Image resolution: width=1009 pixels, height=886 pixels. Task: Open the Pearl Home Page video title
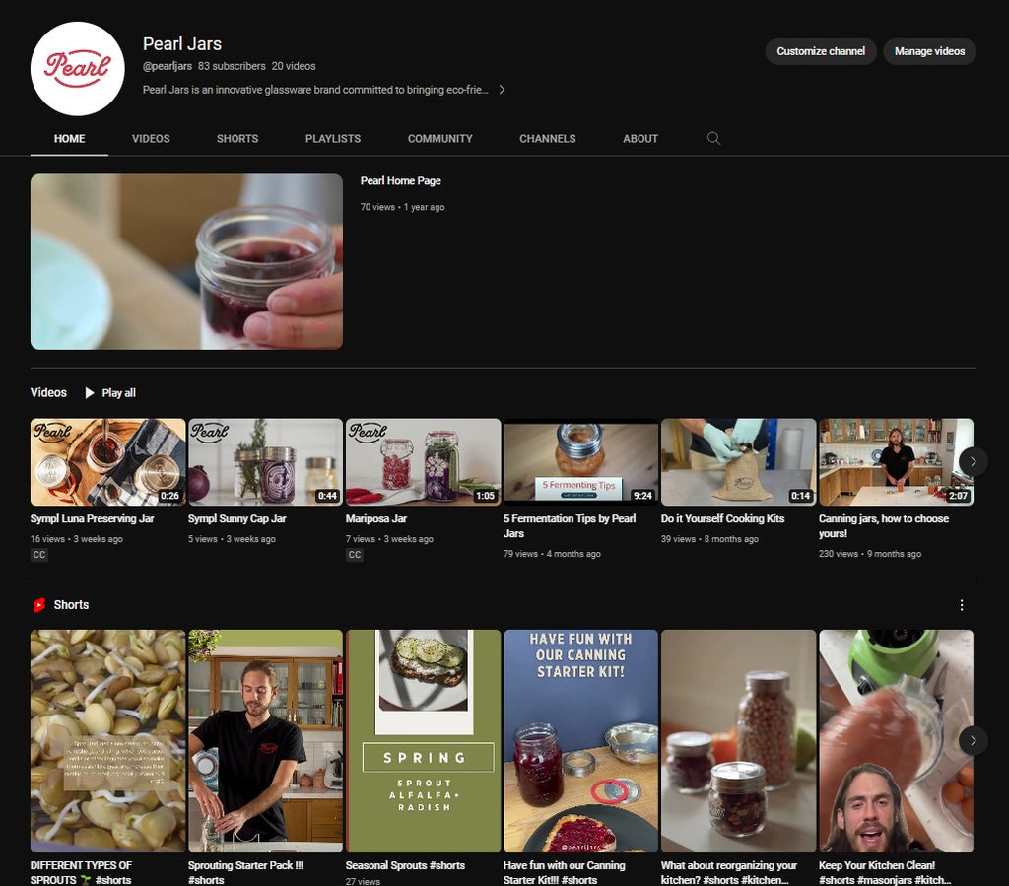coord(401,180)
